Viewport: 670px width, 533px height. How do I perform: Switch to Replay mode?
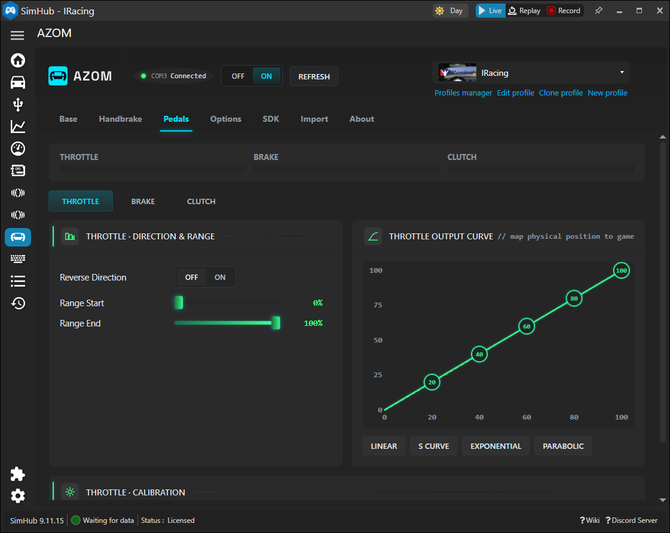(524, 11)
